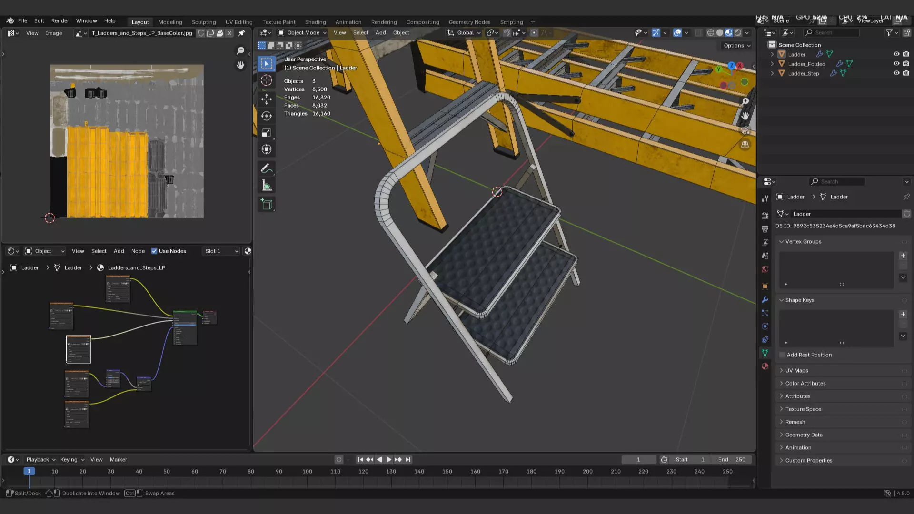Open the Modifiers wrench properties tab
The height and width of the screenshot is (514, 914).
pyautogui.click(x=765, y=300)
